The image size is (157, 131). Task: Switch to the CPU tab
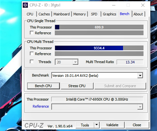(30, 14)
